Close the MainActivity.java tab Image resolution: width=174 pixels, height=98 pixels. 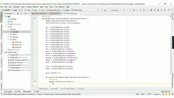click(79, 13)
